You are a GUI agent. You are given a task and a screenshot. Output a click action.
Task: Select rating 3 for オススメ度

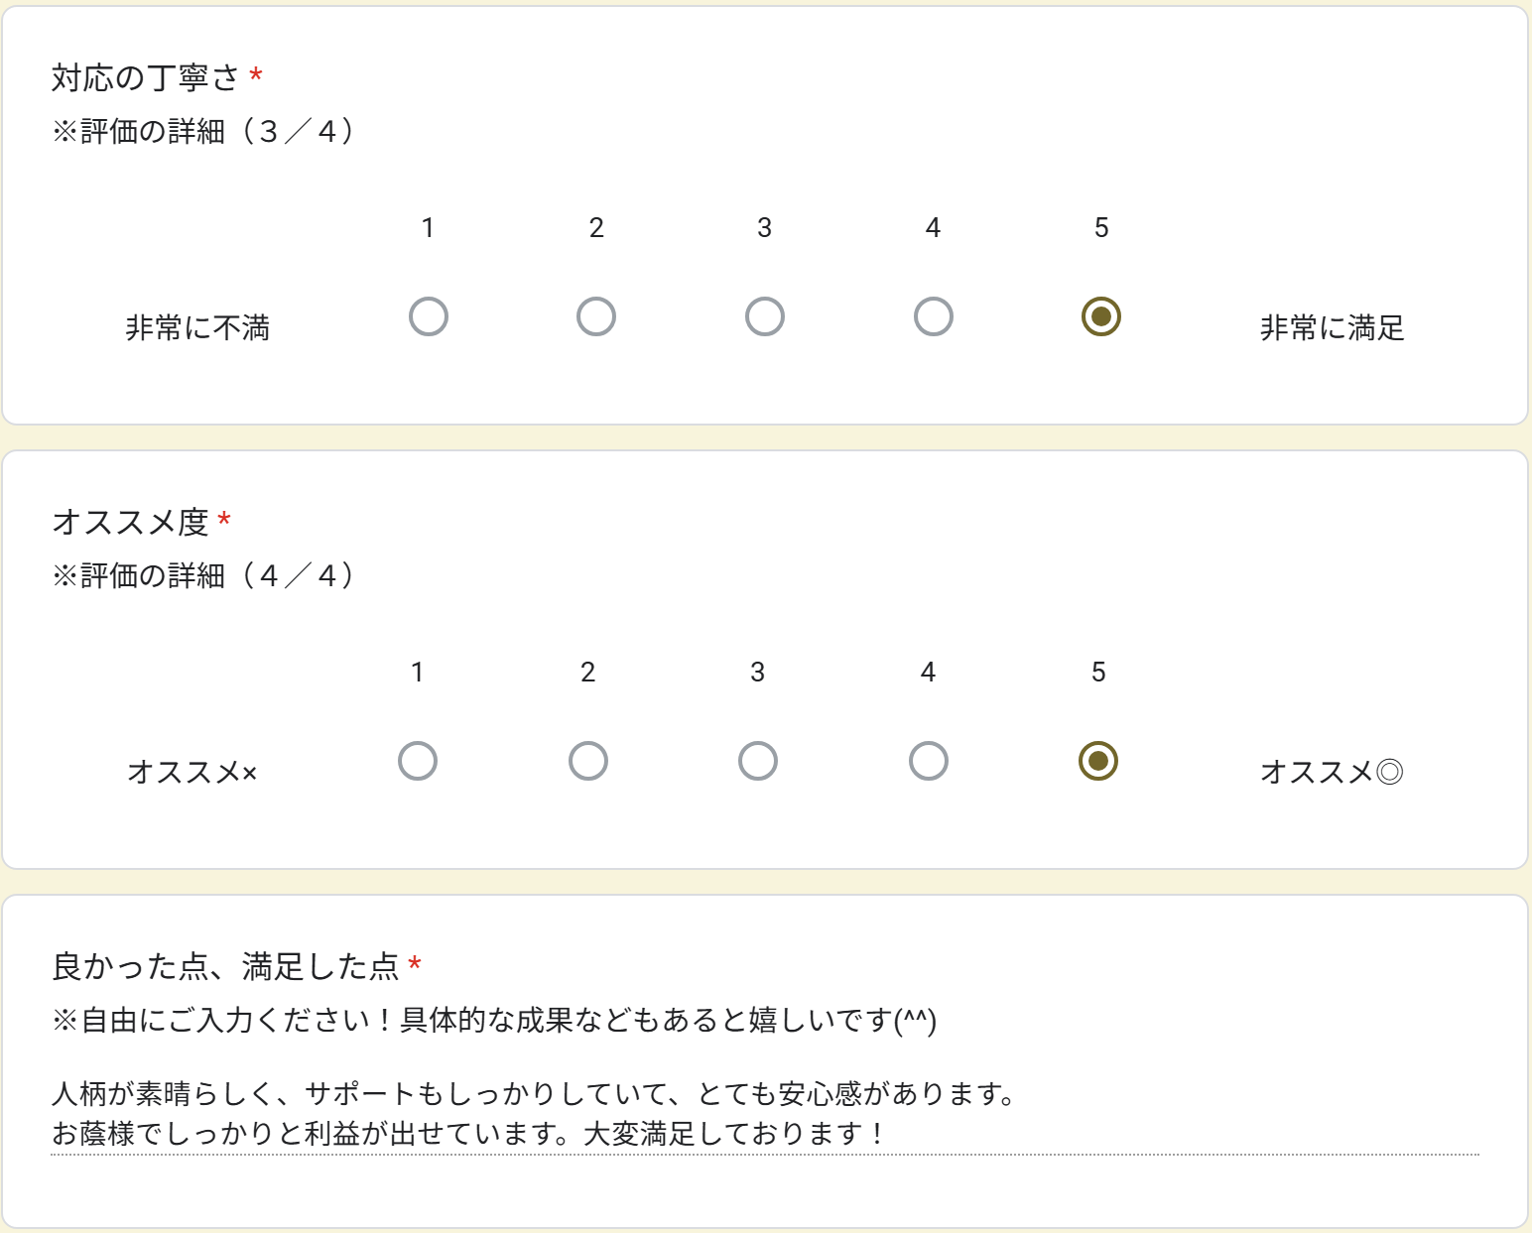(758, 762)
